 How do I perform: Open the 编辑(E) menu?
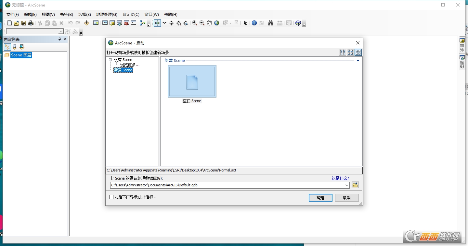30,15
